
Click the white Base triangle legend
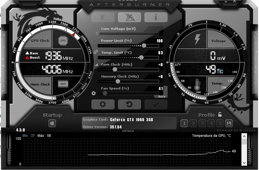tap(27, 53)
